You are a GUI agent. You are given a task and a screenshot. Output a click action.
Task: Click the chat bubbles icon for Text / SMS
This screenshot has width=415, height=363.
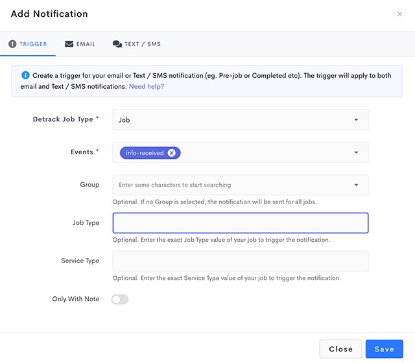click(117, 44)
